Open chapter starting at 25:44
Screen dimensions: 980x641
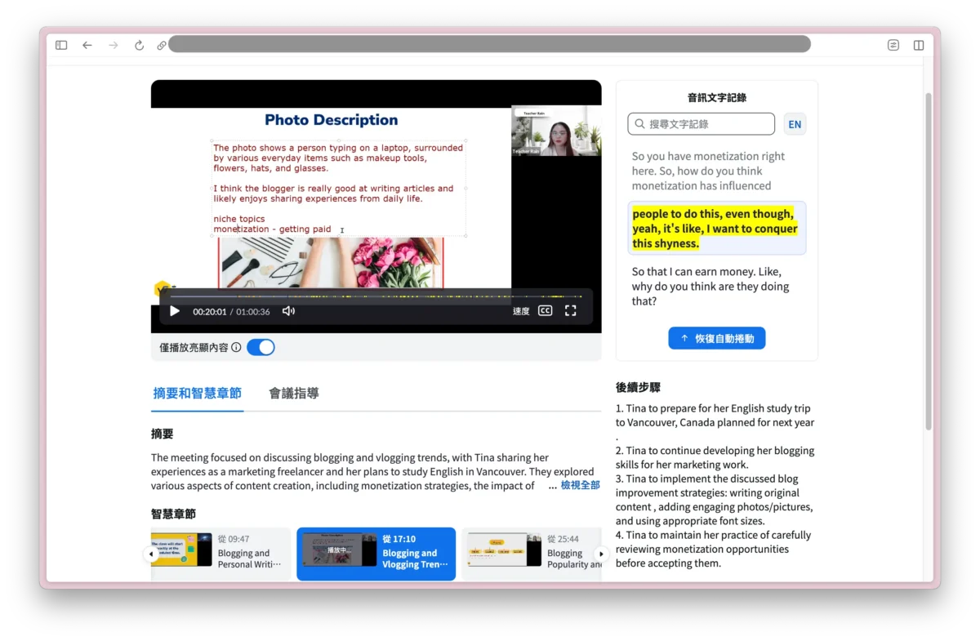pyautogui.click(x=531, y=554)
